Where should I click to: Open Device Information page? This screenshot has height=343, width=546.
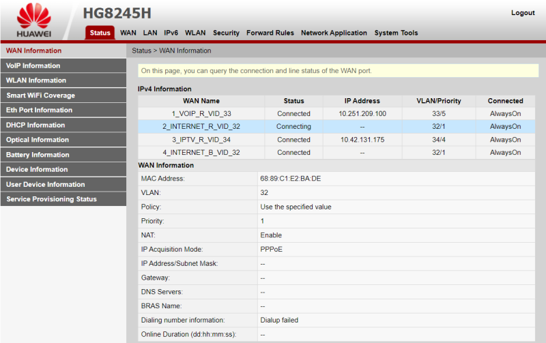coord(63,169)
